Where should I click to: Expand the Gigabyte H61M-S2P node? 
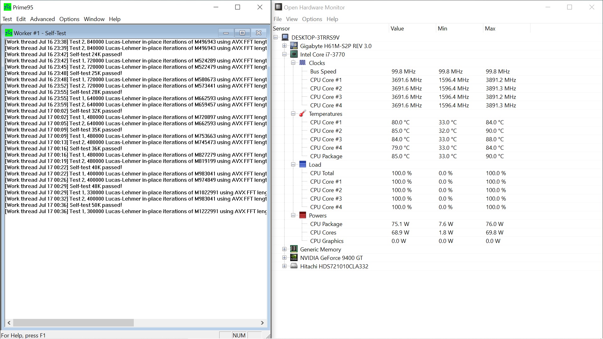(284, 46)
